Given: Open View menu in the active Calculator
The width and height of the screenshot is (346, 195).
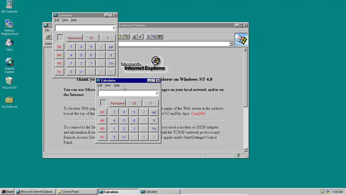Looking at the screenshot, I should point(108,85).
